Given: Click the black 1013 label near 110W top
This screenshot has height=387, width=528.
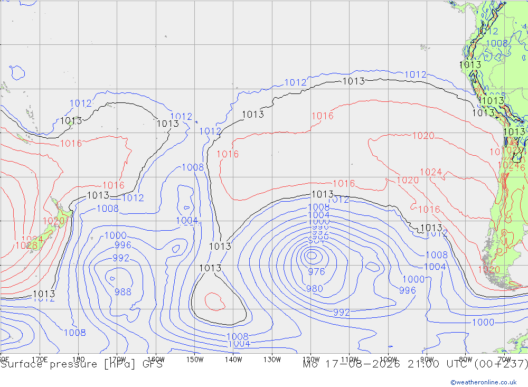Looking at the screenshot, I should (x=354, y=81).
